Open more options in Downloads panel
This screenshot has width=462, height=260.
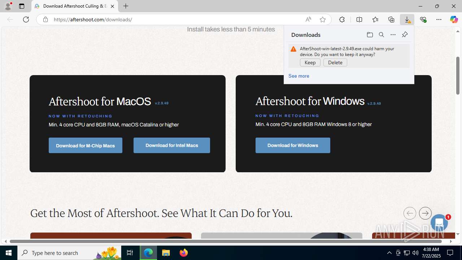click(x=393, y=35)
